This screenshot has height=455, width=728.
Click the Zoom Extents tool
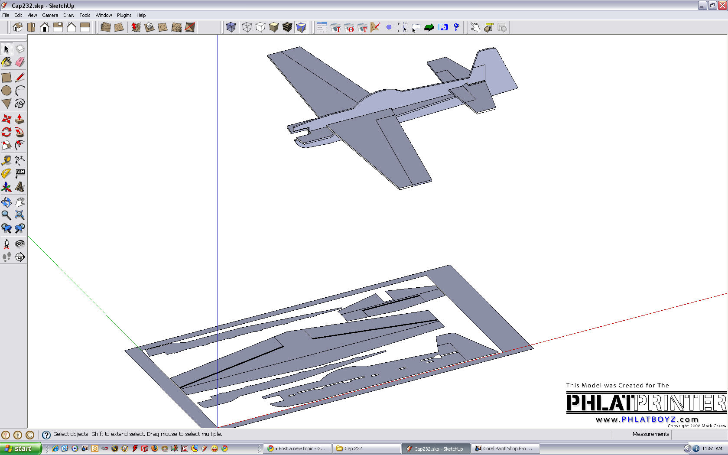point(20,215)
